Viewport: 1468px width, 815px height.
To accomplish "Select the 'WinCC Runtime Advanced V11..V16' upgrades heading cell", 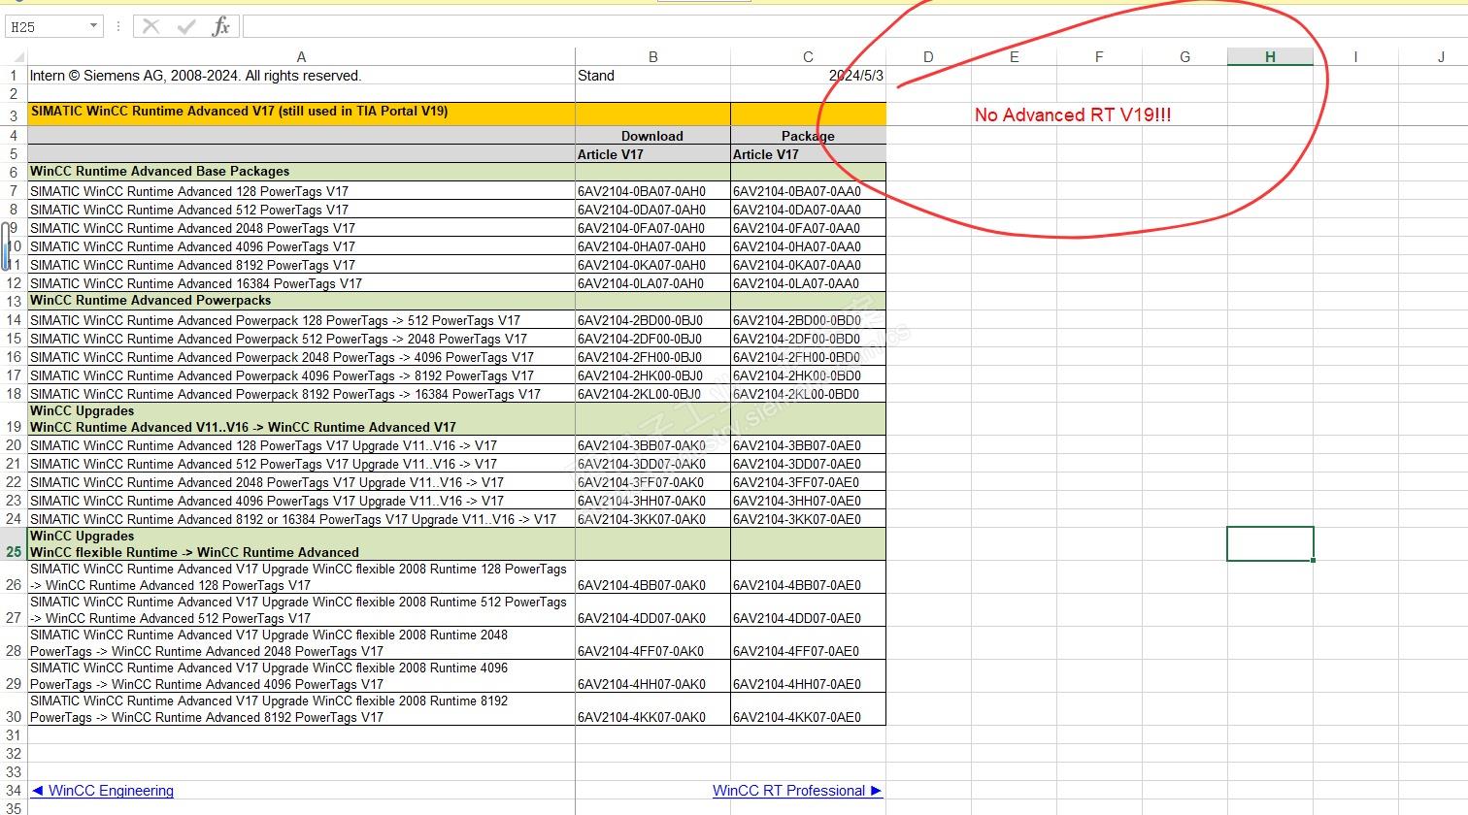I will coord(301,419).
